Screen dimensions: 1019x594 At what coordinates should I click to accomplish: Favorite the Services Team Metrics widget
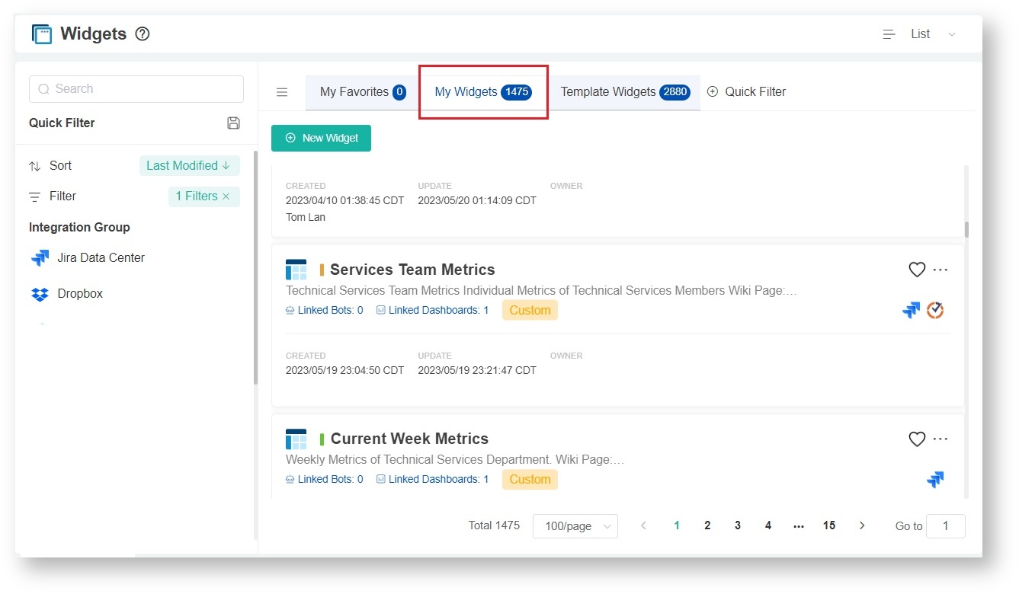pyautogui.click(x=917, y=270)
